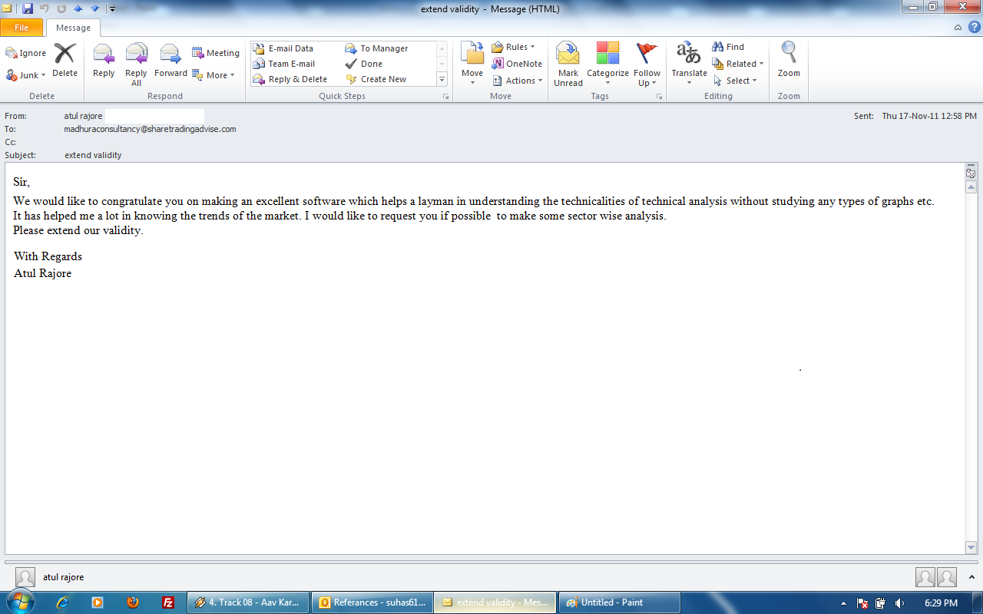Click People Pane contact photo for atul rajore

(25, 577)
